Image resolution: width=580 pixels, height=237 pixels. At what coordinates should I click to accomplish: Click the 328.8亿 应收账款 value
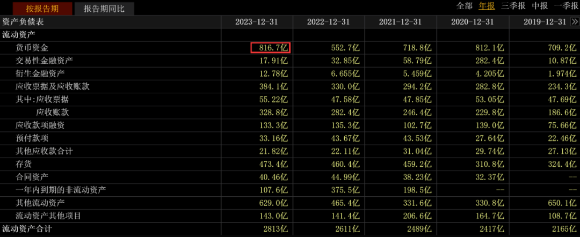(273, 113)
